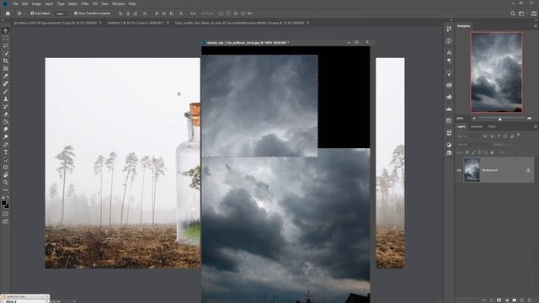The width and height of the screenshot is (539, 303).
Task: Select the Dodge tool
Action: [6, 136]
